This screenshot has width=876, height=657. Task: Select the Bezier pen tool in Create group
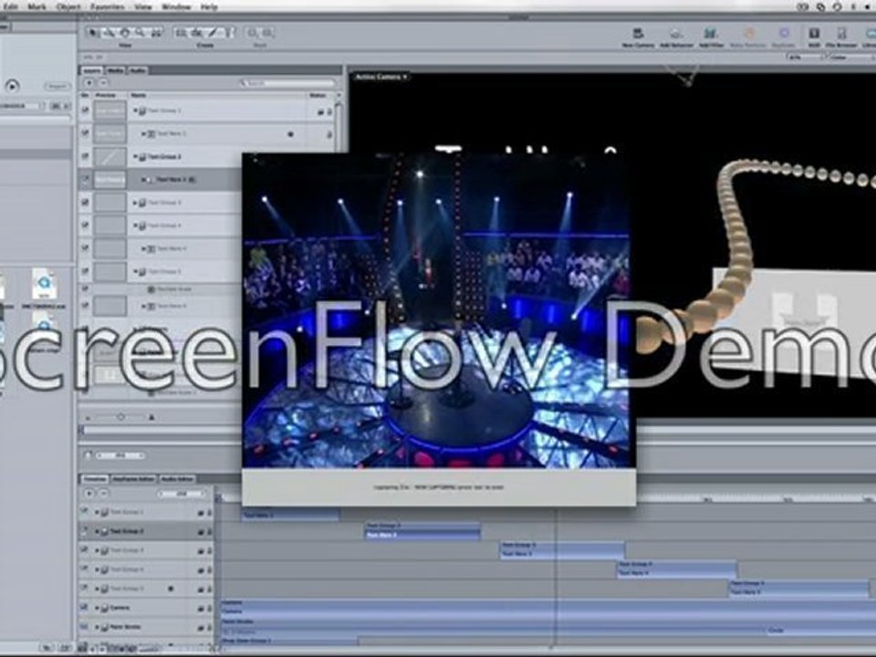(x=214, y=33)
